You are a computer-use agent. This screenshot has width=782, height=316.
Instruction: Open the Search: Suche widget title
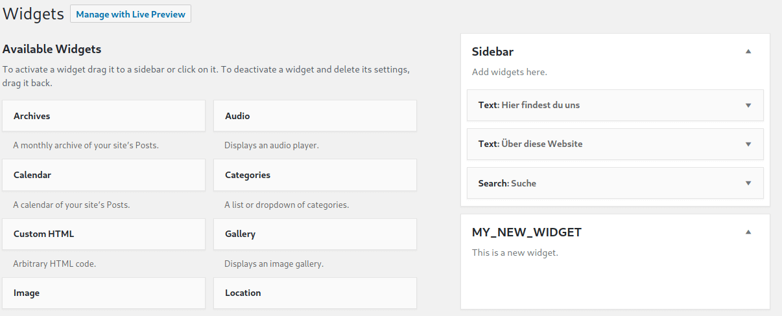pos(507,183)
